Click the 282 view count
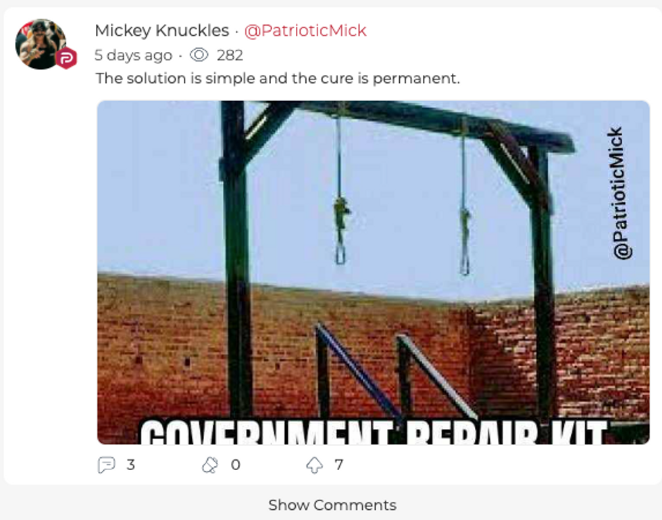 click(x=230, y=55)
